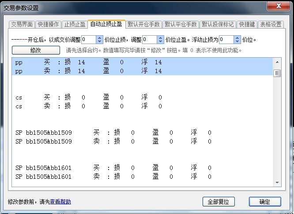The height and width of the screenshot is (214, 294).
Task: Select the pp 卖 row
Action: 142,71
